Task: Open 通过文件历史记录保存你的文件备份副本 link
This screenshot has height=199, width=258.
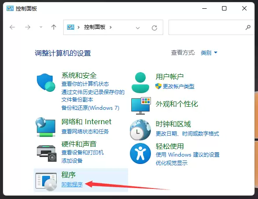Action: pyautogui.click(x=93, y=96)
